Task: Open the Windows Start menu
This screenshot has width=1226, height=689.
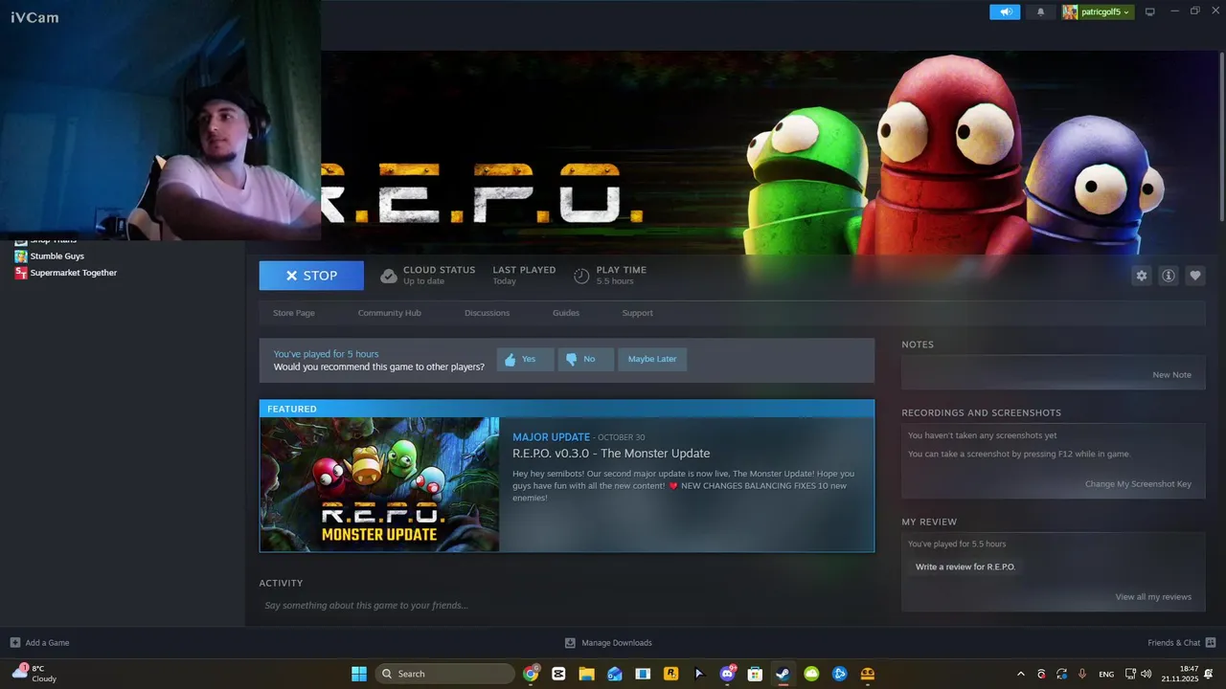Action: coord(359,674)
